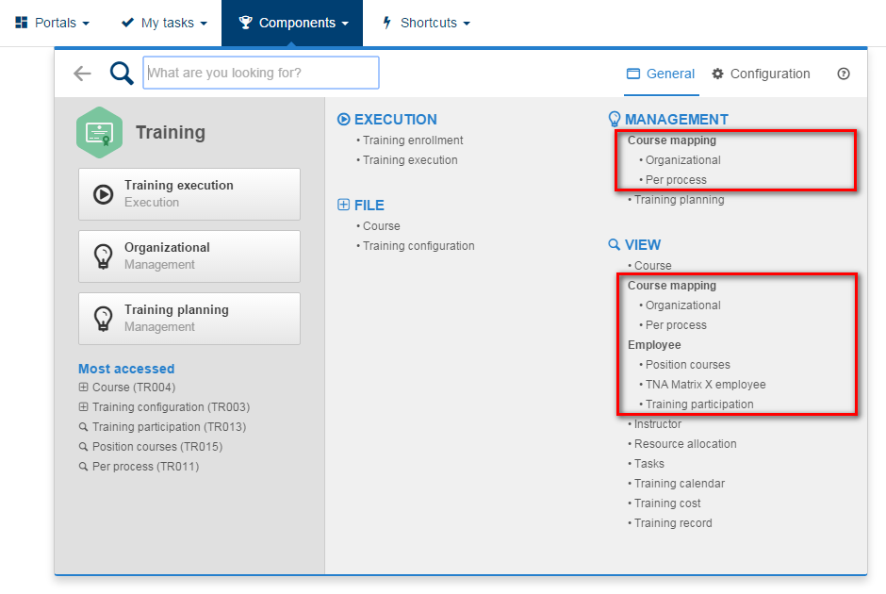Open Per process (TR011) in Most accessed
Screen dimensions: 886x594
(x=146, y=467)
